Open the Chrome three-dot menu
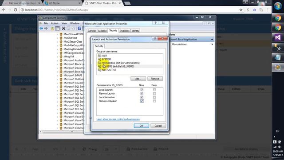Screen dimensions: 284x160 (268, 10)
